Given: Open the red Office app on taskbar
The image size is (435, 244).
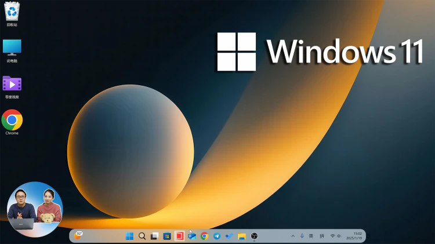Looking at the screenshot, I should click(x=179, y=236).
